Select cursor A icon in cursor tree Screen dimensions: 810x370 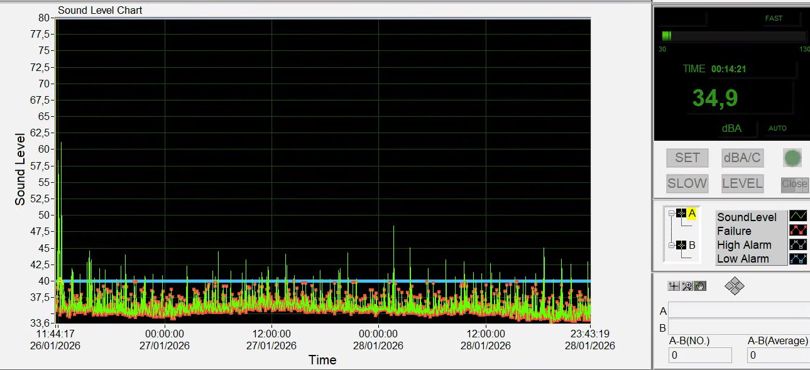coord(681,213)
